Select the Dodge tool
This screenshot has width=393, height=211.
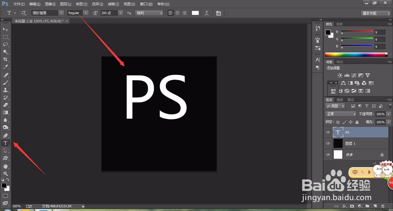(x=5, y=128)
